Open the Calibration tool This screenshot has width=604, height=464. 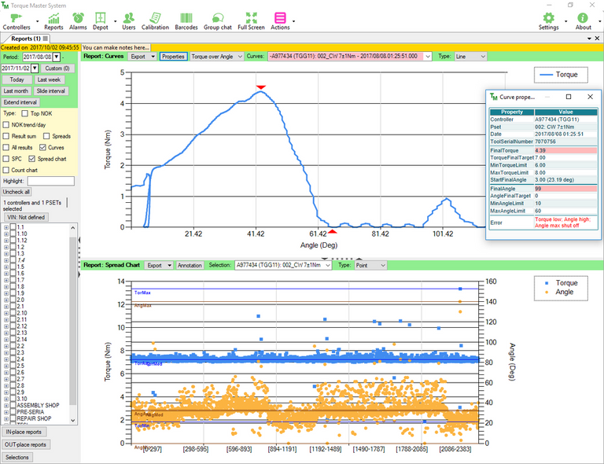coord(155,17)
